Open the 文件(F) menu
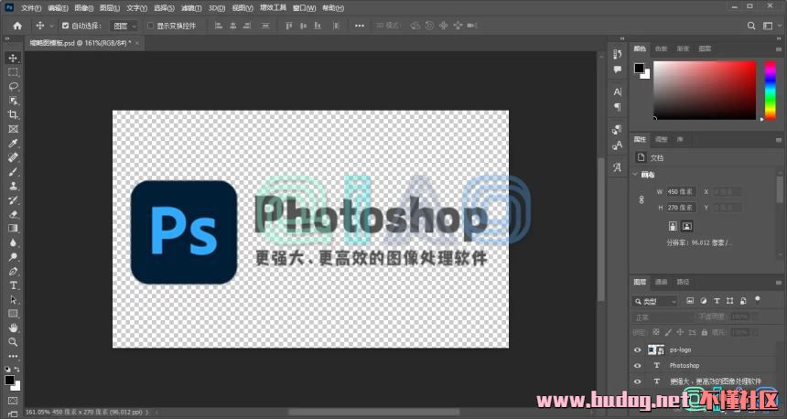The width and height of the screenshot is (787, 419). coord(31,8)
